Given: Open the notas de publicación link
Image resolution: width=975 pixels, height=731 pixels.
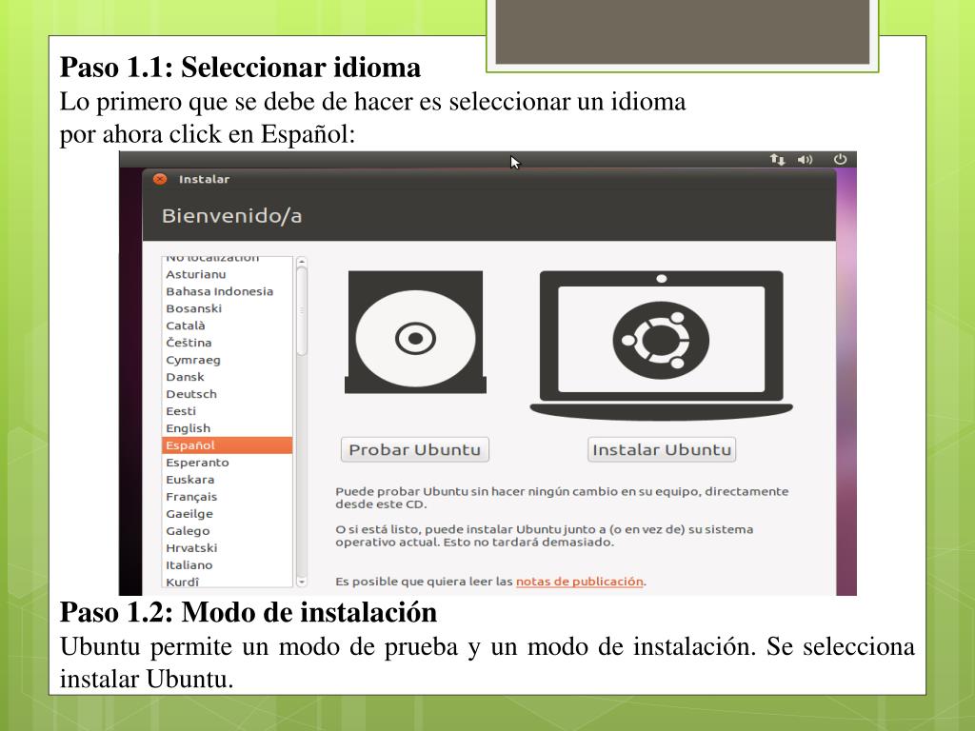Looking at the screenshot, I should coord(580,582).
